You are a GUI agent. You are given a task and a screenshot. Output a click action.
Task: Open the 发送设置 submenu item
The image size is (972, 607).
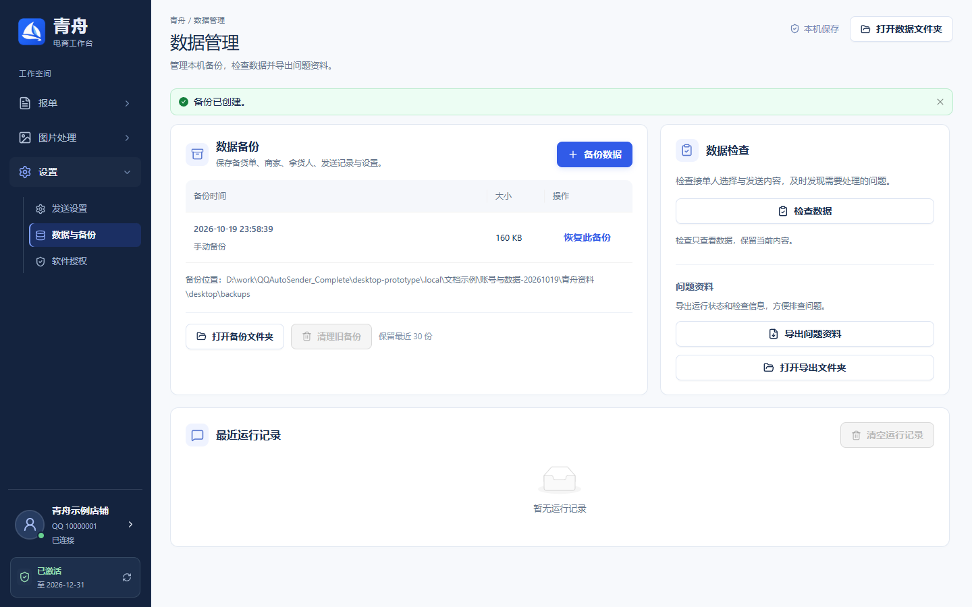point(85,209)
